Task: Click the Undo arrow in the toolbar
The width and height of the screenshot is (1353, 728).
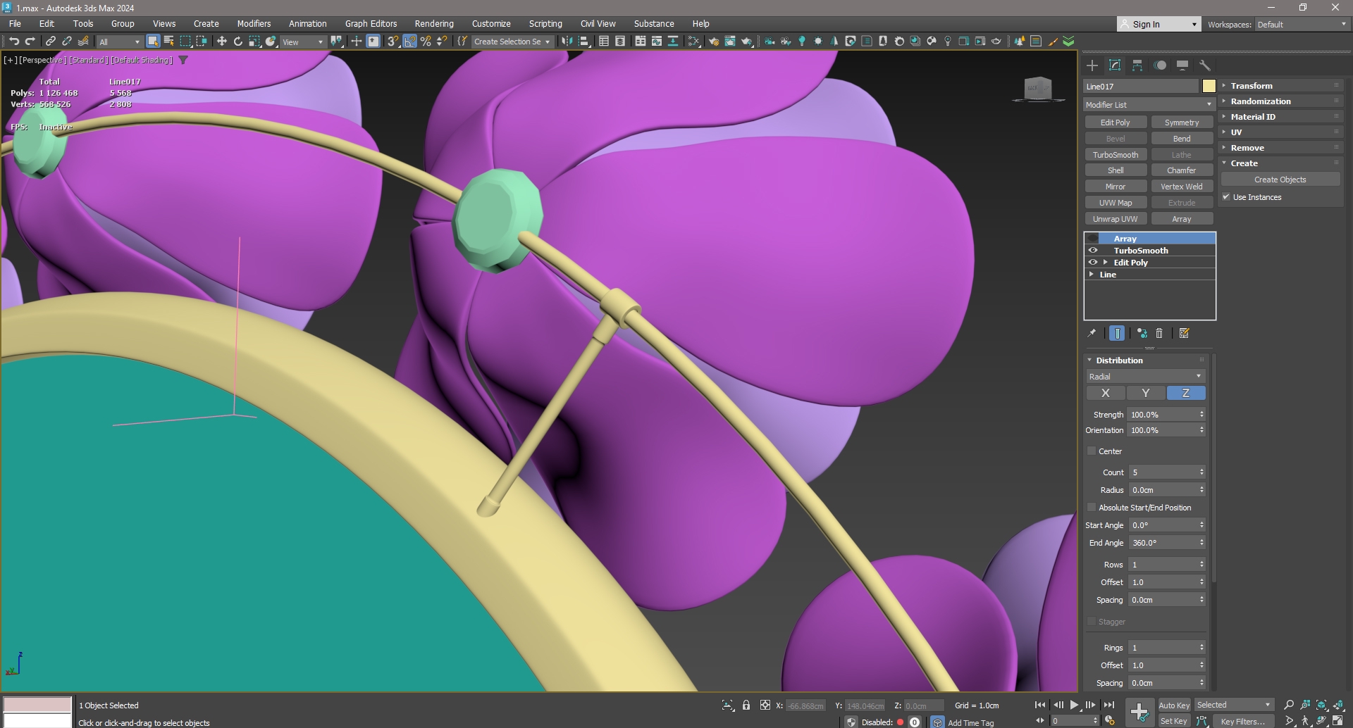Action: pyautogui.click(x=13, y=42)
